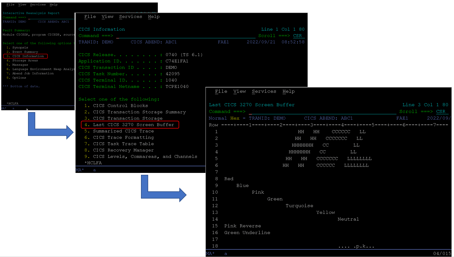This screenshot has width=454, height=257.
Task: Open File menu in Interactive Reanalysis Report window
Action: [x=10, y=5]
